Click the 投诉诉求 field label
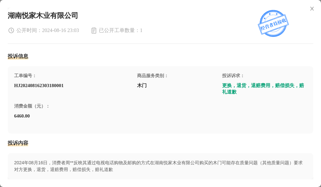The height and width of the screenshot is (187, 321). click(233, 76)
